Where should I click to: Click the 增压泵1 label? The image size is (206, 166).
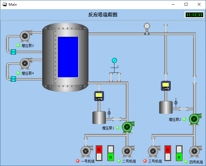click(108, 128)
